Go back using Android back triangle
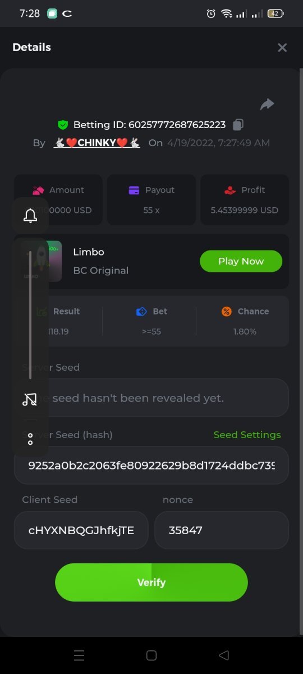 click(224, 655)
